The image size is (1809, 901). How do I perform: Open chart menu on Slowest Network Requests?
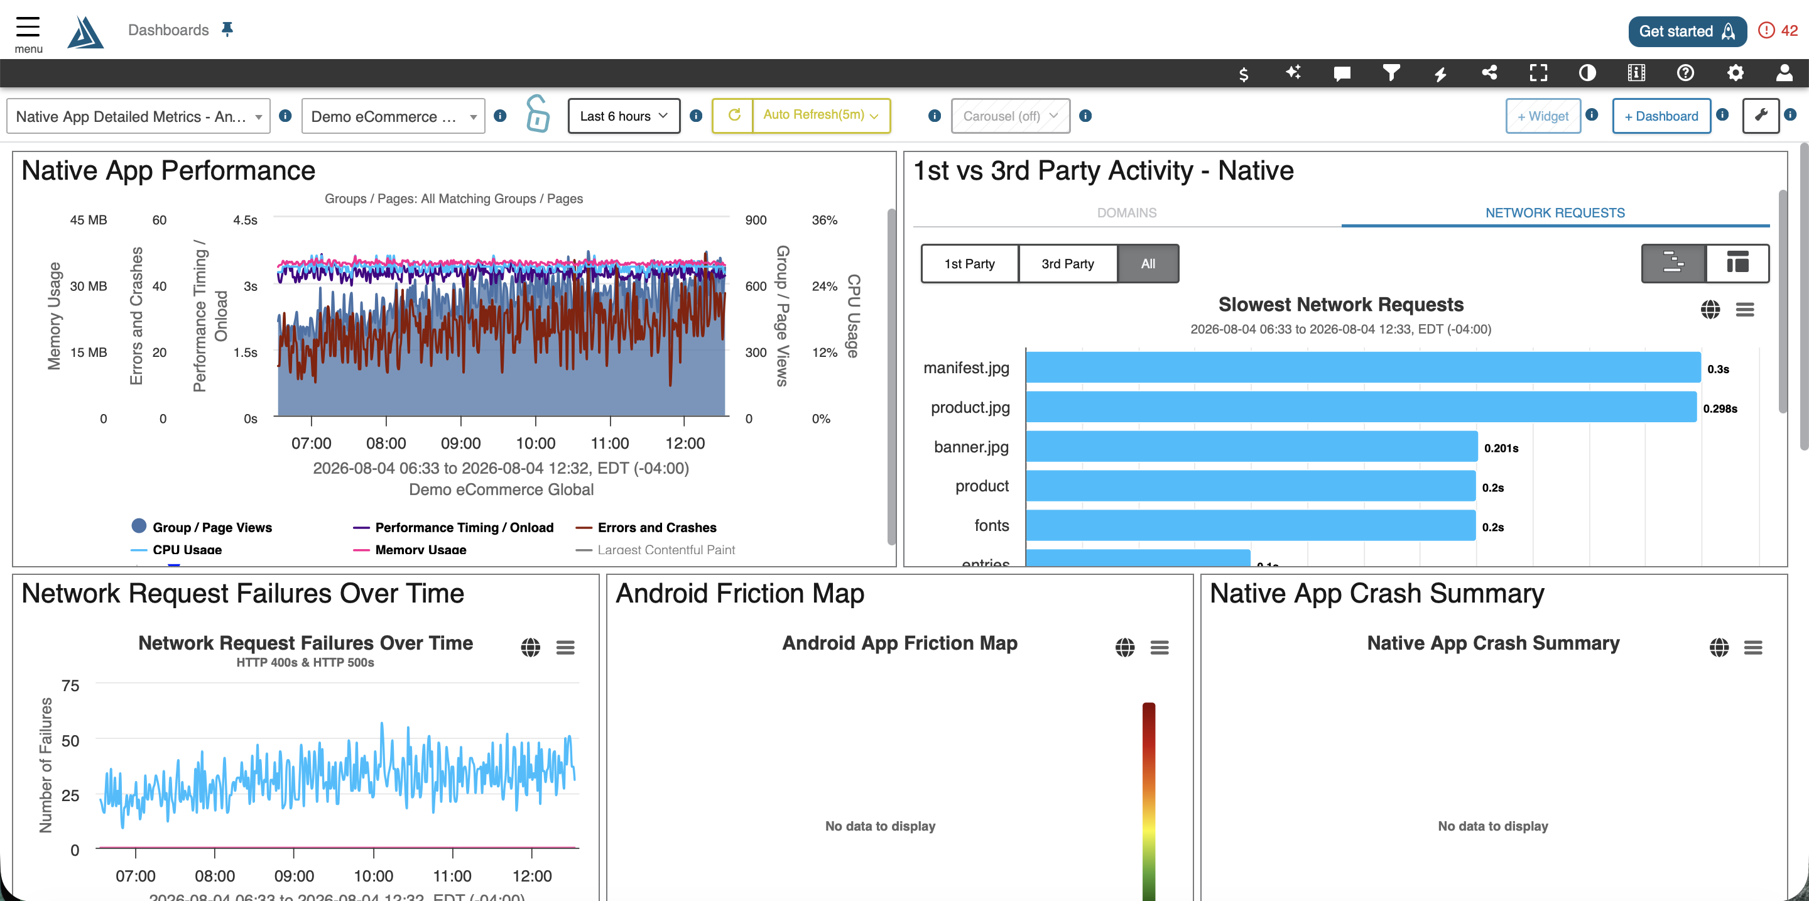pyautogui.click(x=1745, y=309)
